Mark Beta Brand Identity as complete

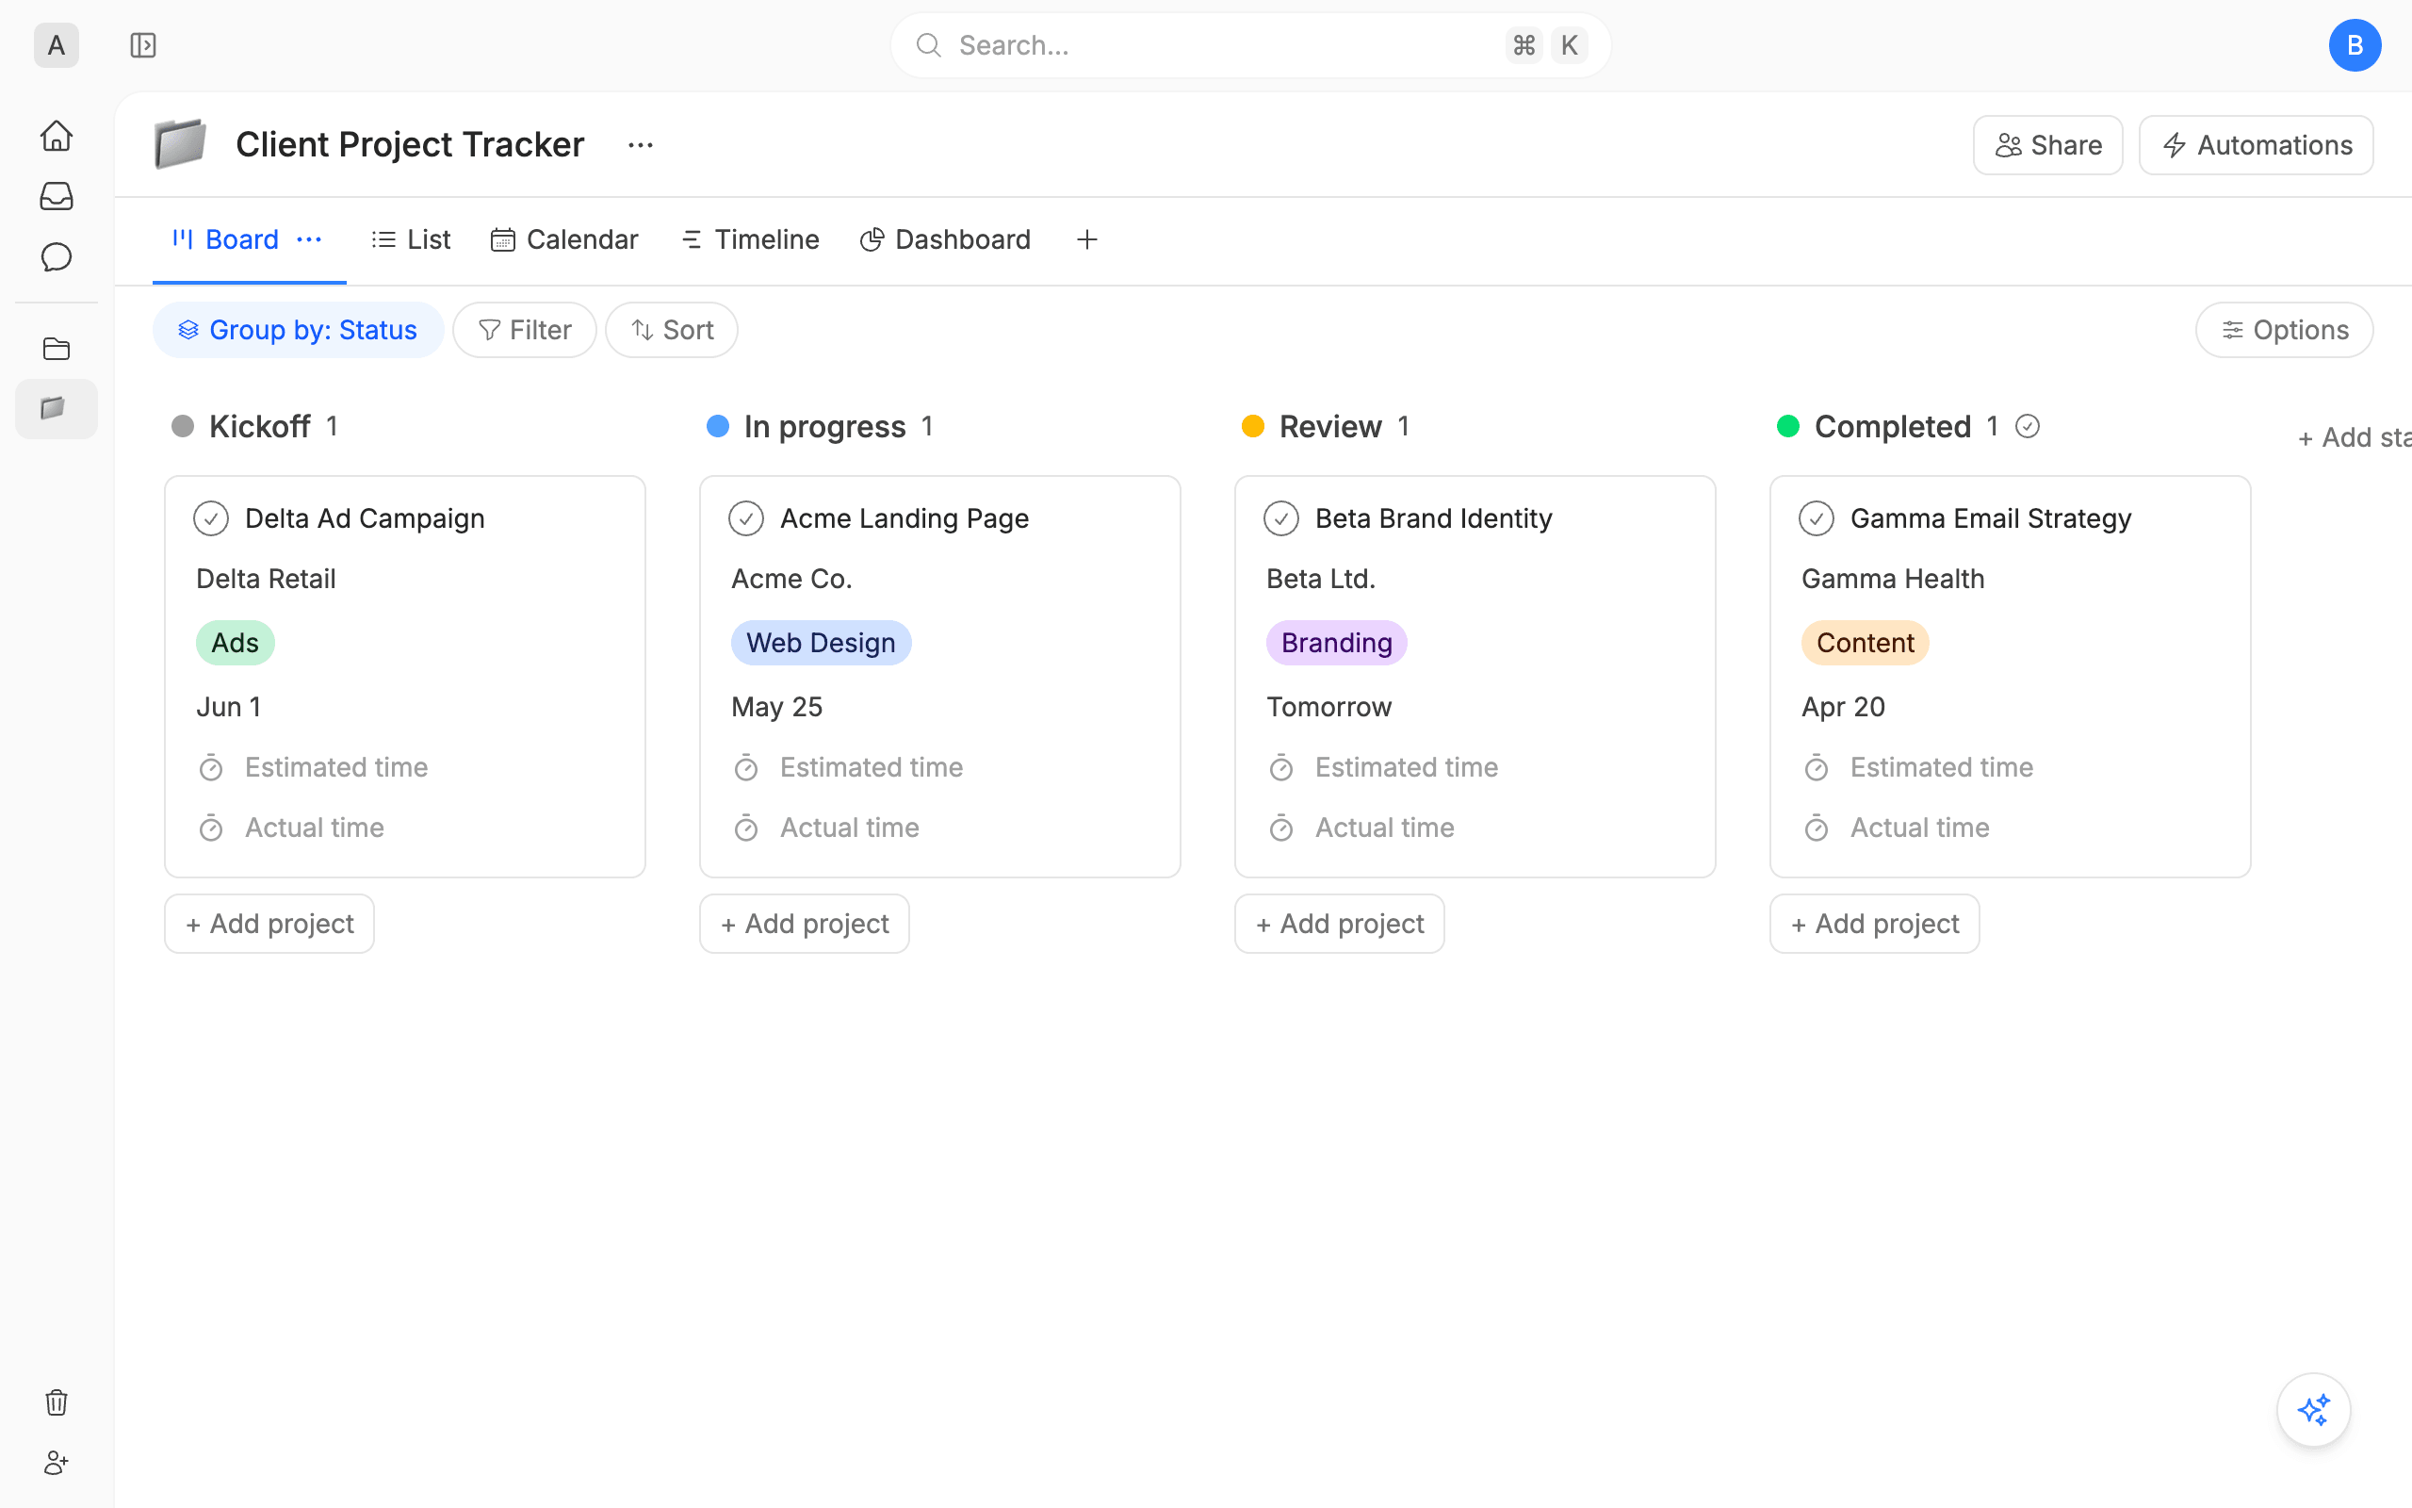[1281, 518]
